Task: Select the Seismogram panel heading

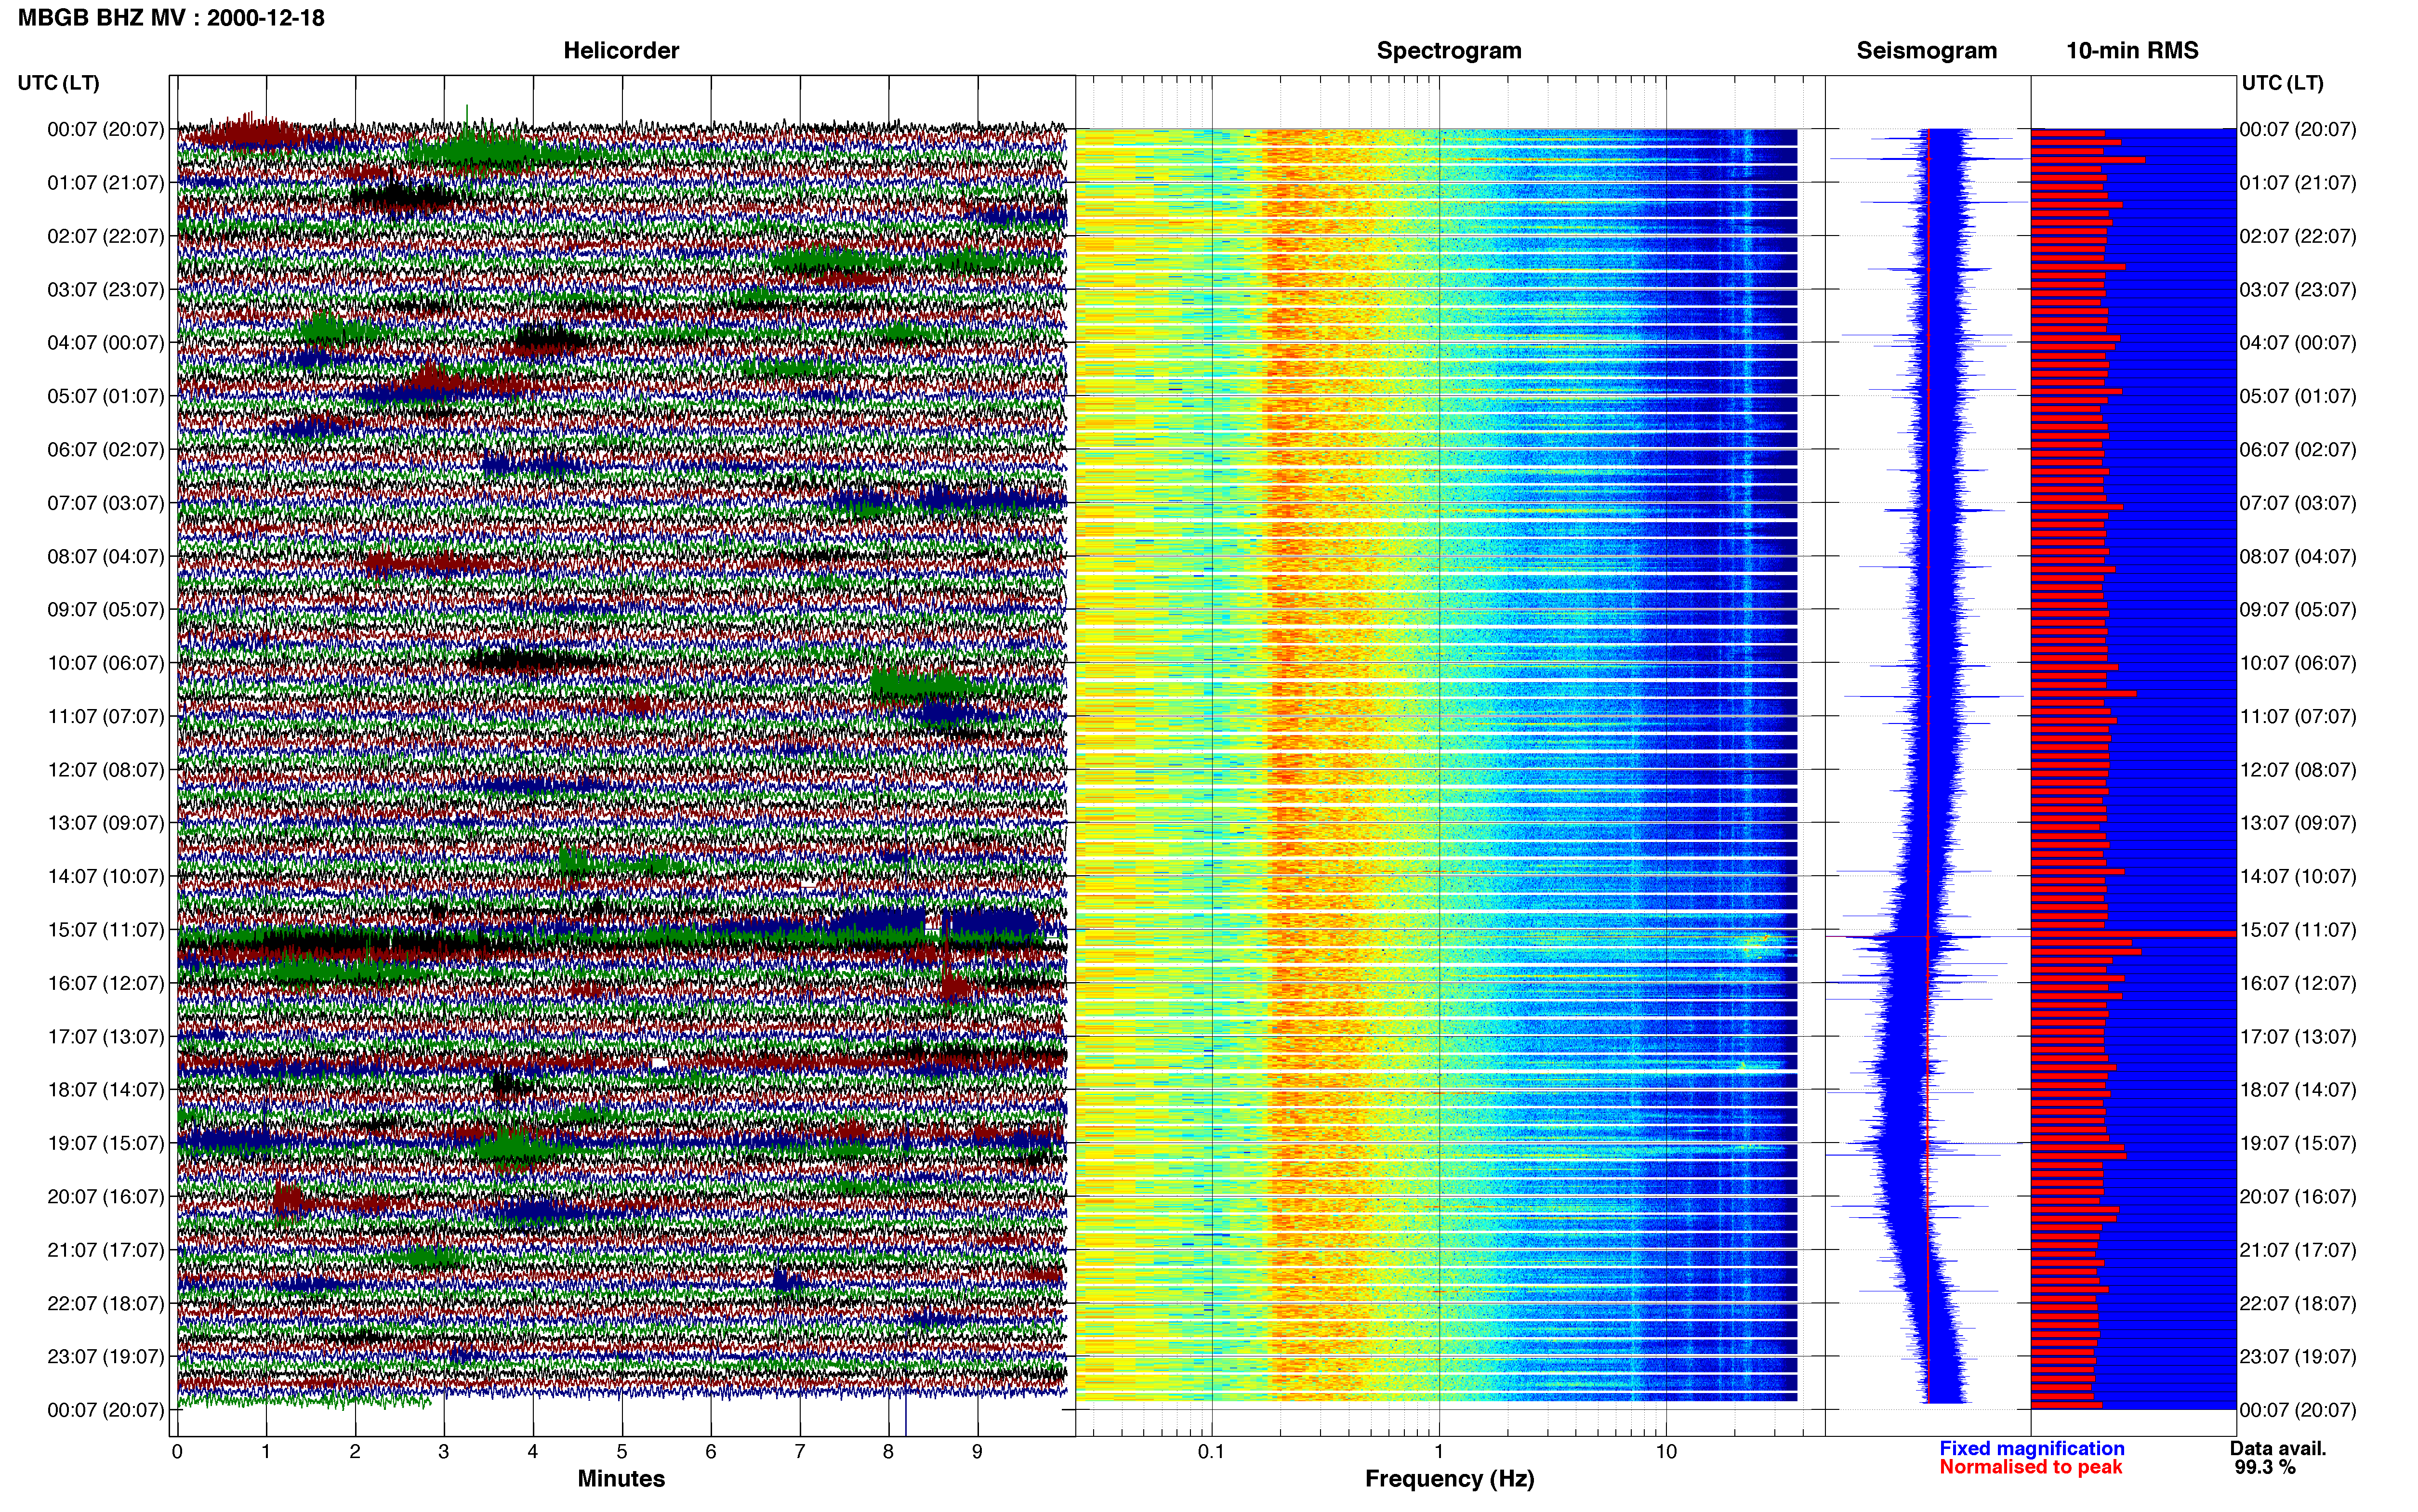Action: 1926,51
